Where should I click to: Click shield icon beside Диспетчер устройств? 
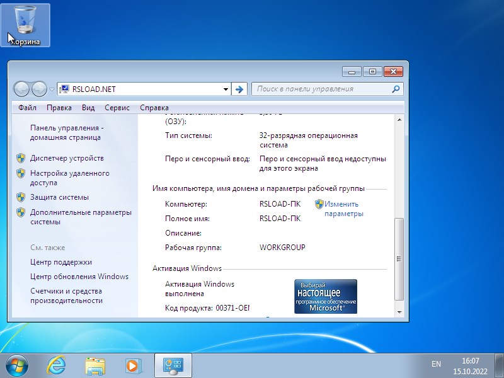click(x=21, y=158)
